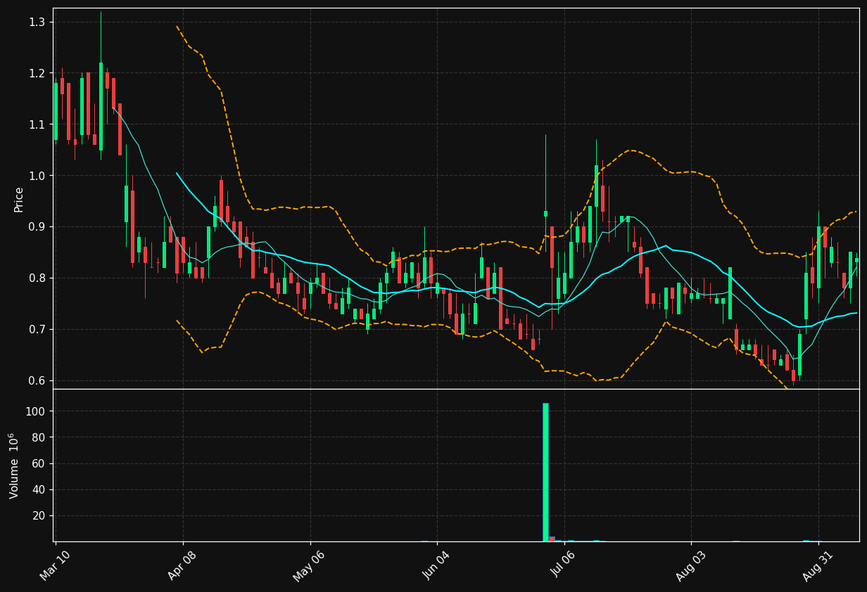The width and height of the screenshot is (867, 592).
Task: Click the 'Mar 10' date label
Action: tap(55, 565)
